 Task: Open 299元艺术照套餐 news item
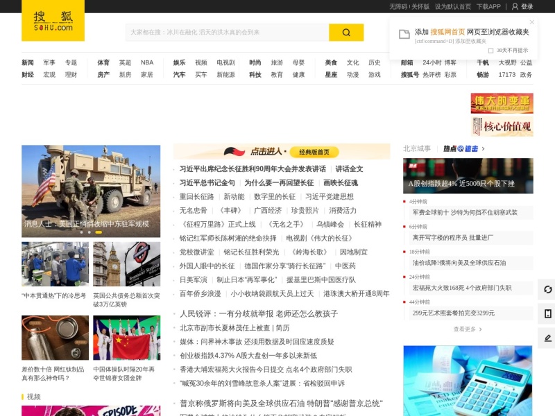(x=454, y=313)
